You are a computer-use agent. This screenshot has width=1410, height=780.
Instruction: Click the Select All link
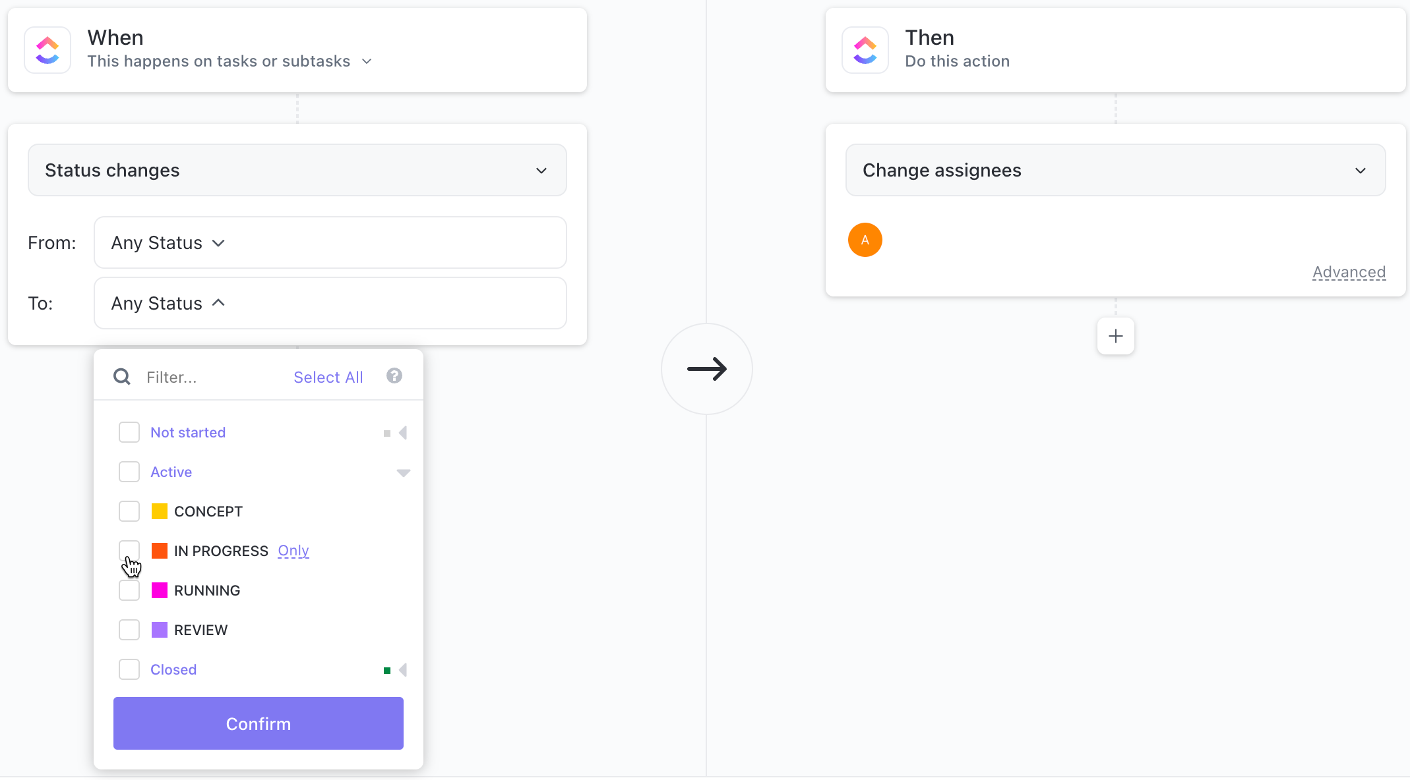coord(328,377)
